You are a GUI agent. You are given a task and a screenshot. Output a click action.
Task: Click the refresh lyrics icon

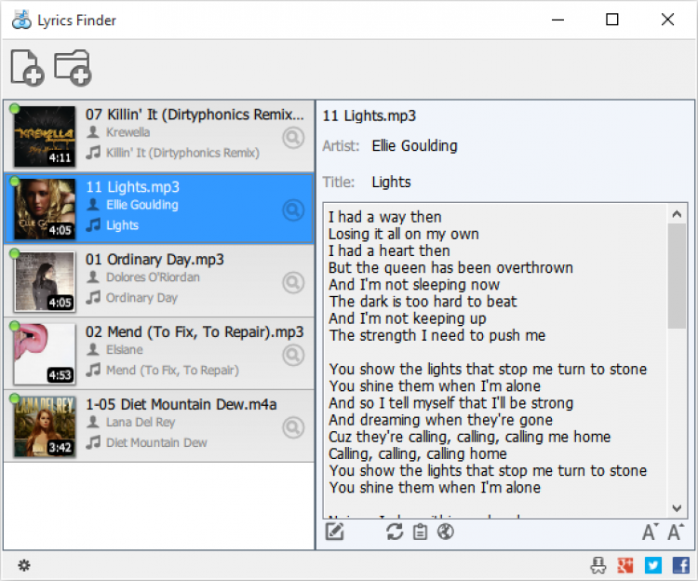point(395,532)
